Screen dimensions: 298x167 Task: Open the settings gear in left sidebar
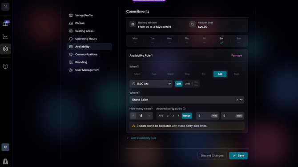pyautogui.click(x=5, y=49)
